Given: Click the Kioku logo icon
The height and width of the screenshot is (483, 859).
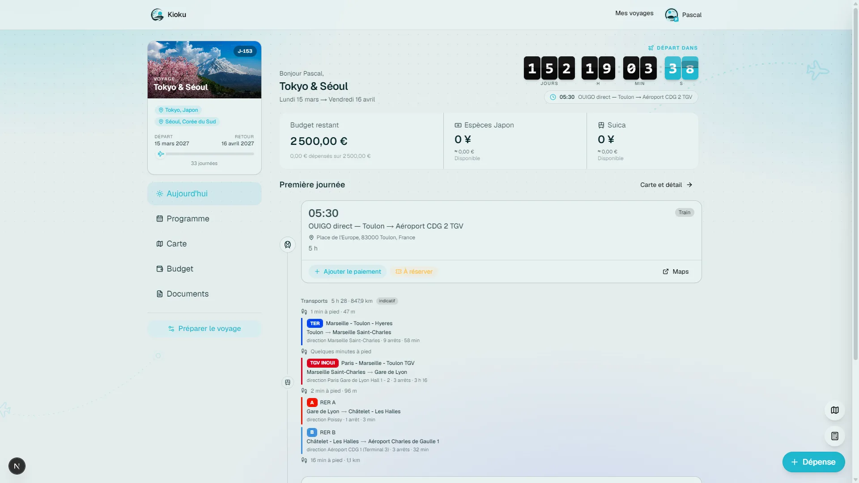Looking at the screenshot, I should click(x=157, y=15).
